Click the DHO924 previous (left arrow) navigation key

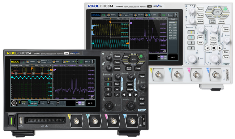(x=124, y=95)
